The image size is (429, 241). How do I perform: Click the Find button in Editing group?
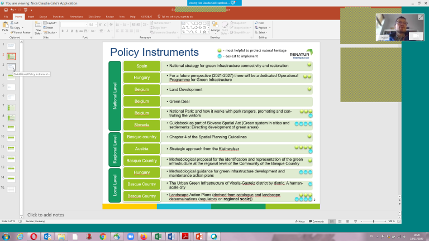[x=260, y=23]
